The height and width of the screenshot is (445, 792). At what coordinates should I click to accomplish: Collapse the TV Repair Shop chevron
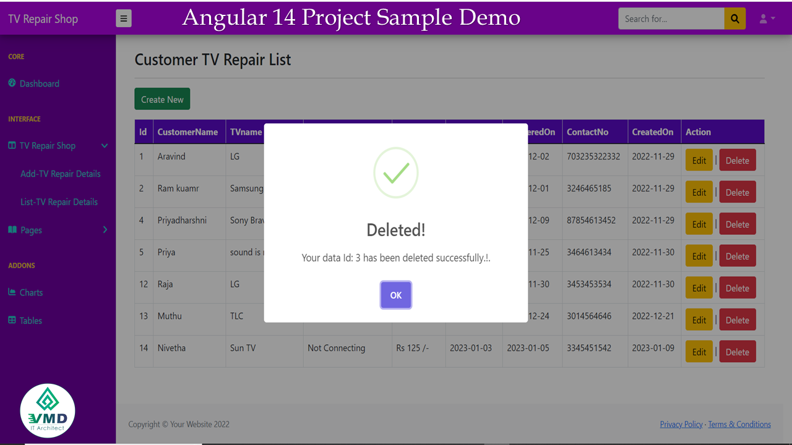click(x=105, y=146)
